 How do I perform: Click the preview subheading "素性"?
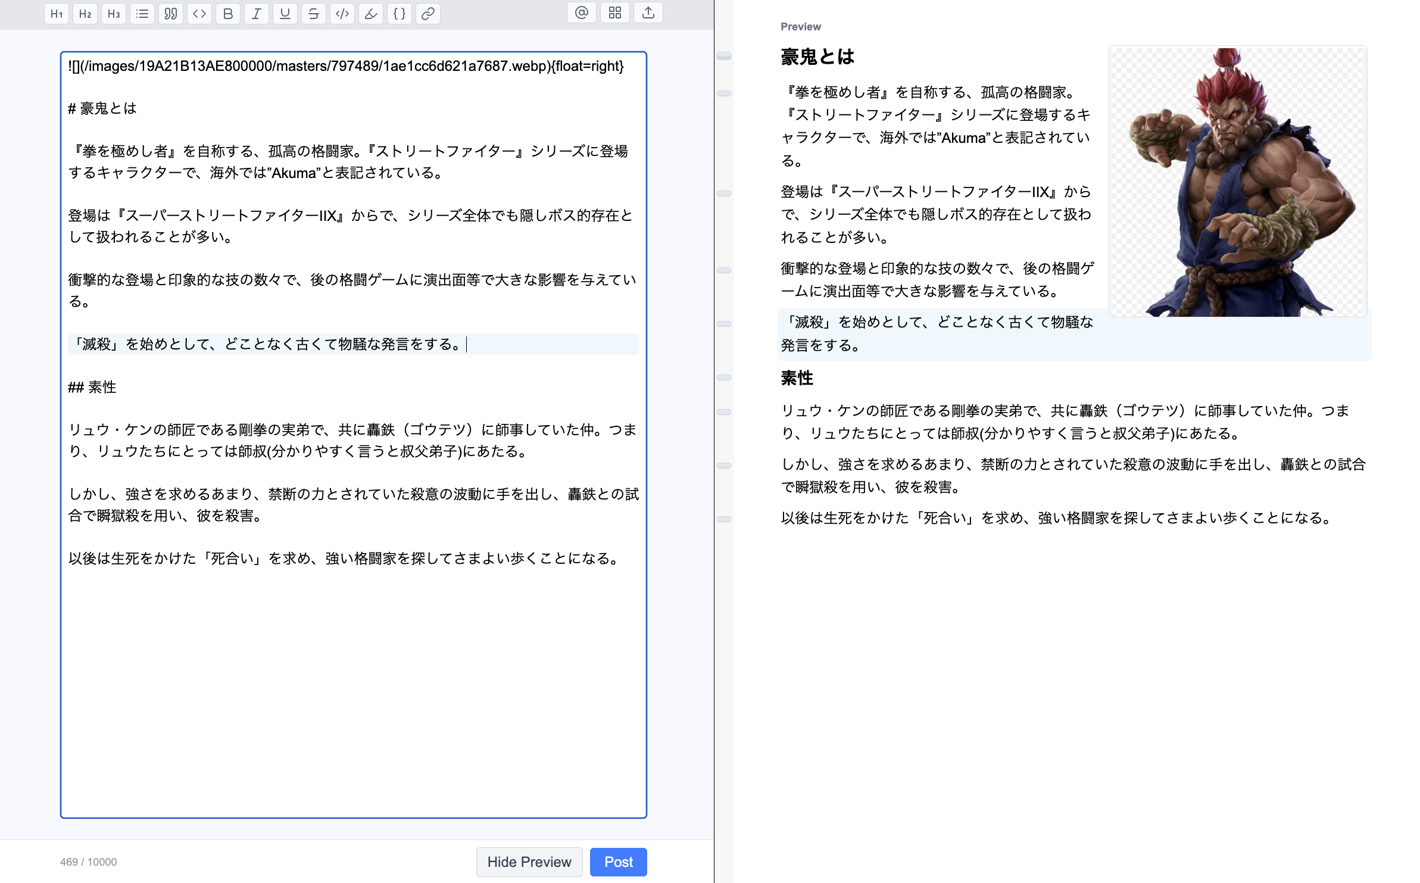click(x=797, y=378)
